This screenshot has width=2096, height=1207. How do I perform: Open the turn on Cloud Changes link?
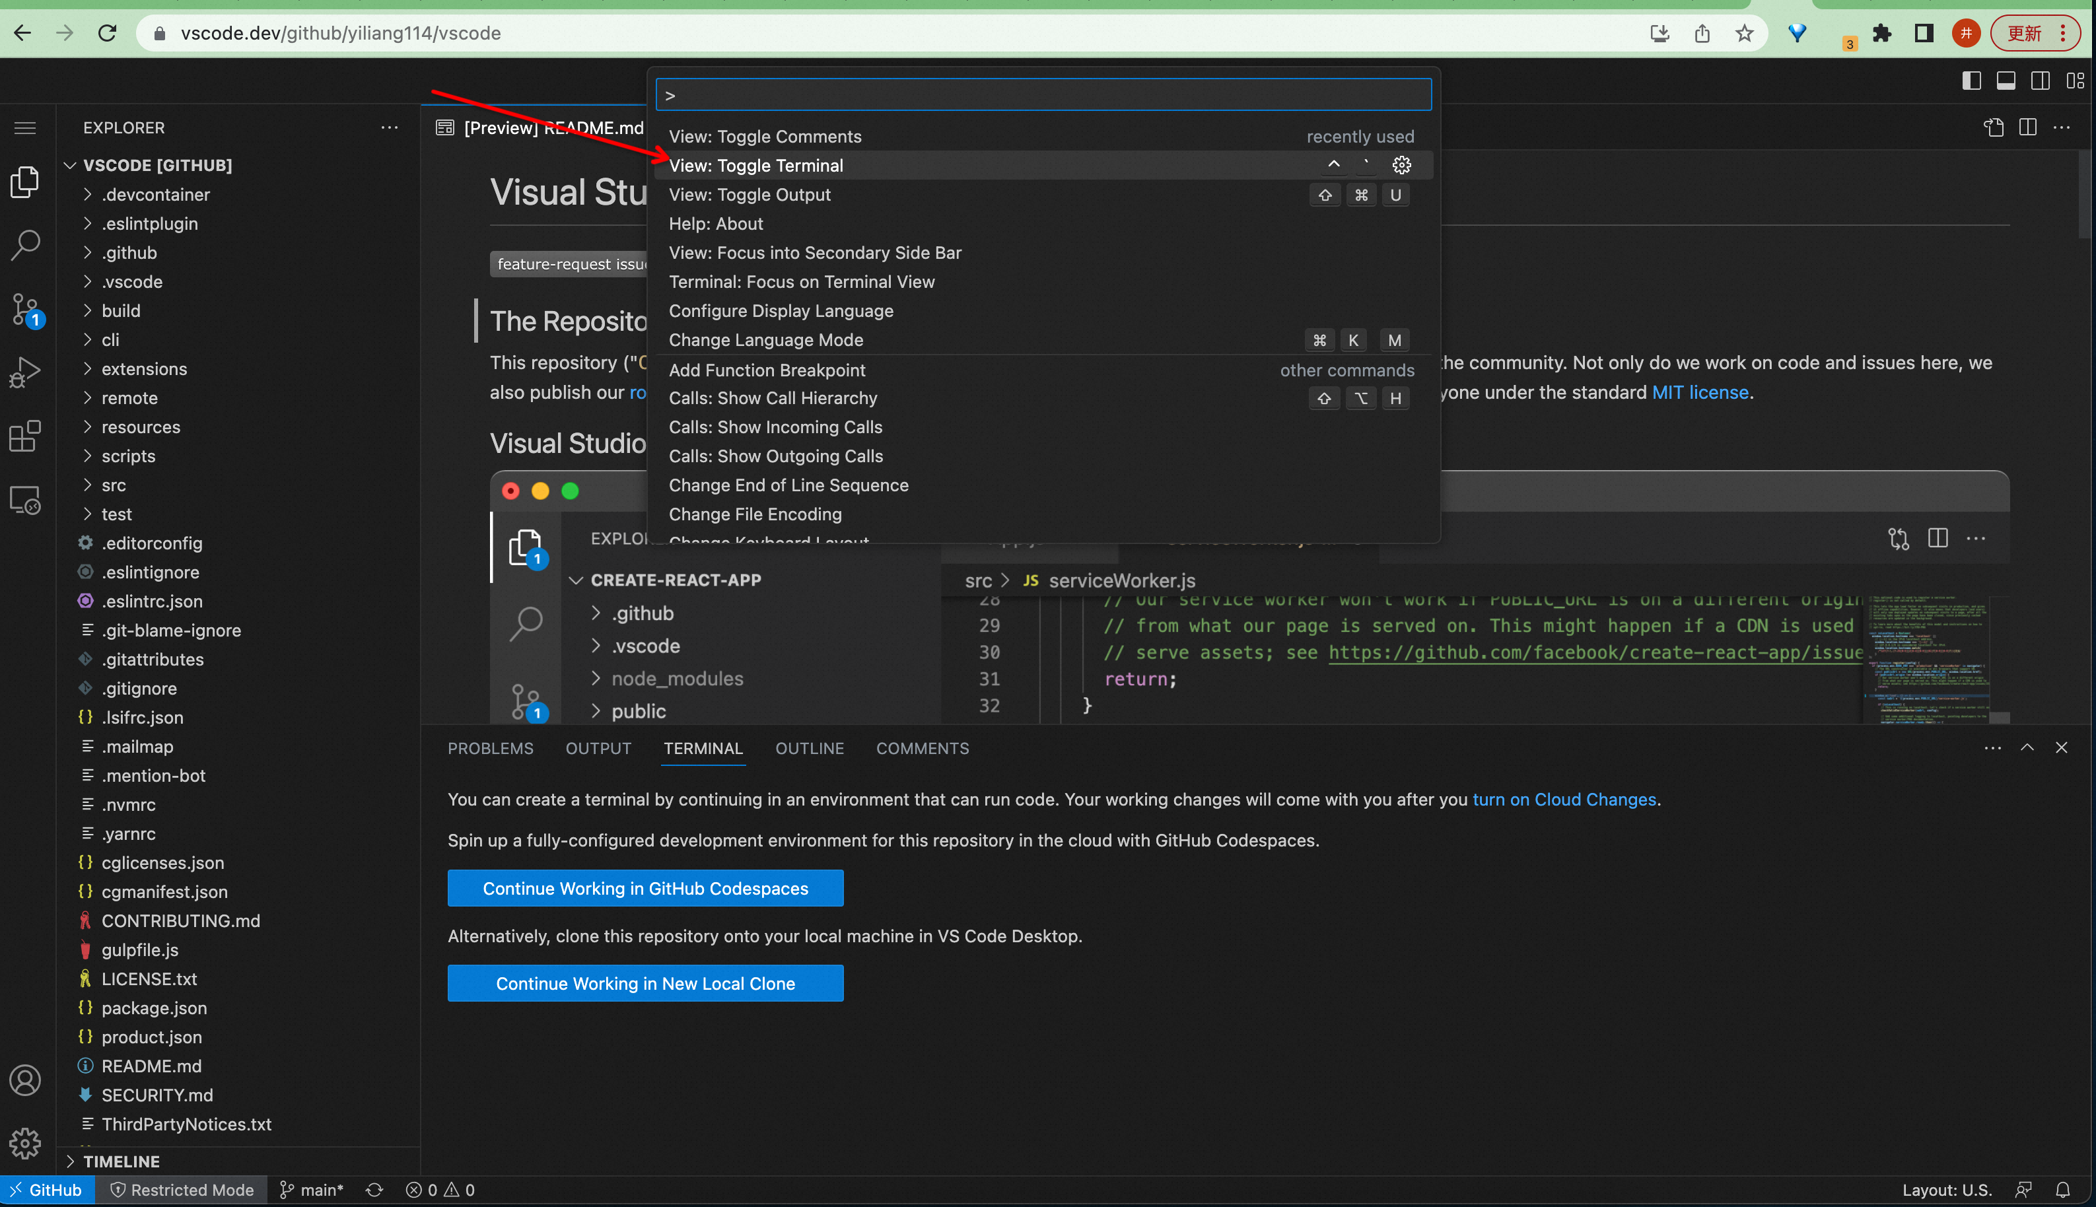tap(1564, 799)
